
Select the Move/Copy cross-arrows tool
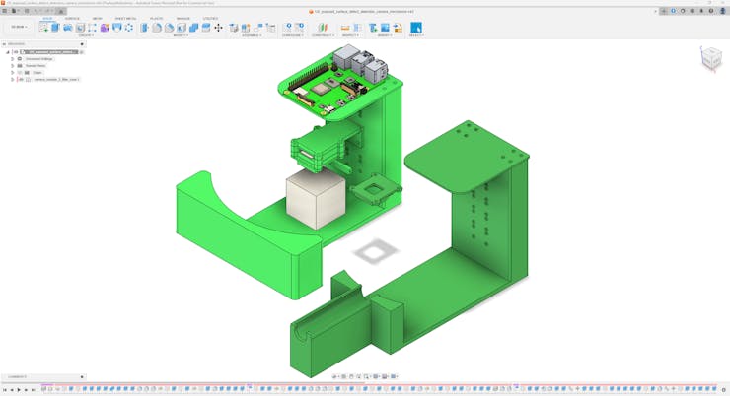click(218, 28)
